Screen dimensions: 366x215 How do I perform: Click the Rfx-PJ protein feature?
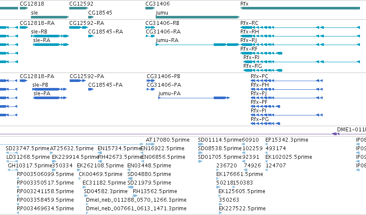(286, 98)
